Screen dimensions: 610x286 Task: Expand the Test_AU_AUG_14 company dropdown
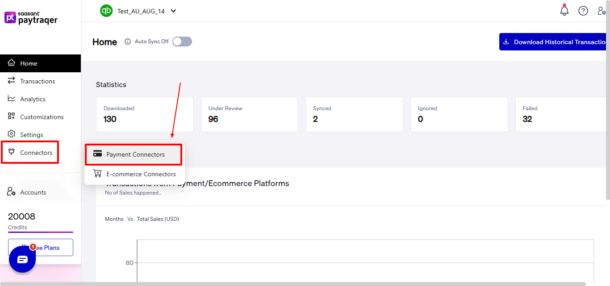tap(173, 11)
